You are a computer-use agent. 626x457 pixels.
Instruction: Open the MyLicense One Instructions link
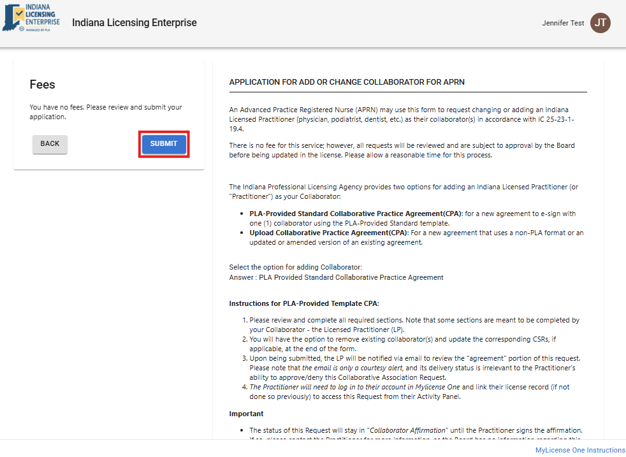pos(580,450)
